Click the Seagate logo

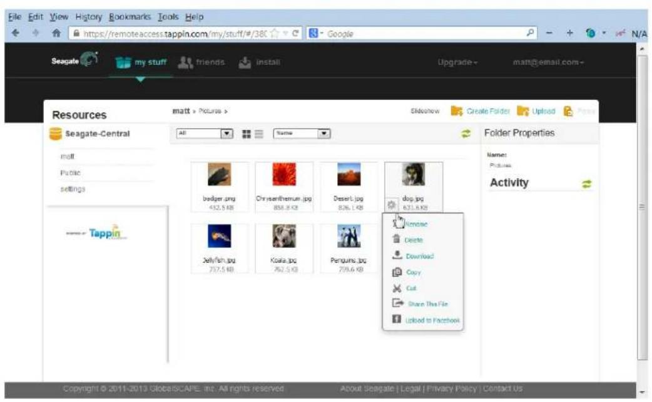pos(75,60)
